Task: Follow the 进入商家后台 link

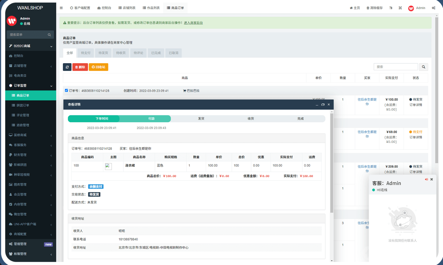Action: [x=193, y=23]
